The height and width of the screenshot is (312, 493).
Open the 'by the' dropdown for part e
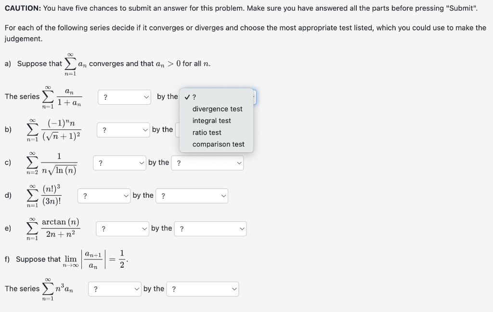[210, 229]
